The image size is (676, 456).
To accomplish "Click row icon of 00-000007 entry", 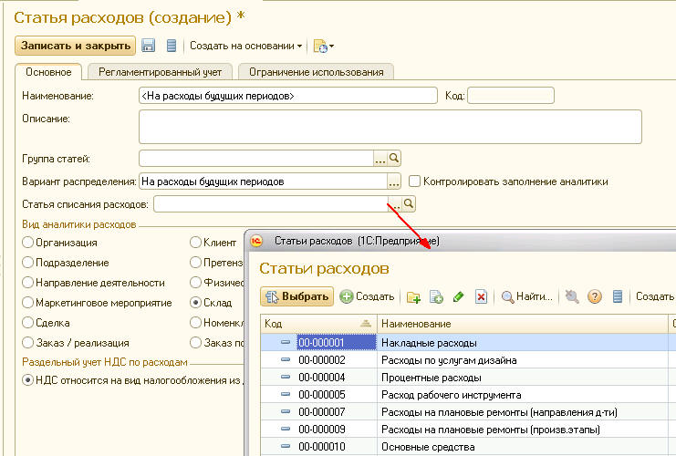I will 286,411.
